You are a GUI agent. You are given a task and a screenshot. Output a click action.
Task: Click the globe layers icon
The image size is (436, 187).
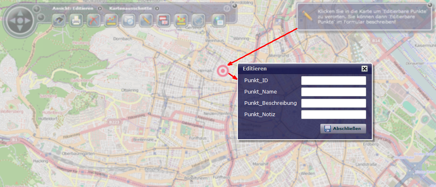218,20
